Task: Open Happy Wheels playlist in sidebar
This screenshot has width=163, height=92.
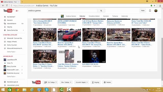Action: pos(12,42)
